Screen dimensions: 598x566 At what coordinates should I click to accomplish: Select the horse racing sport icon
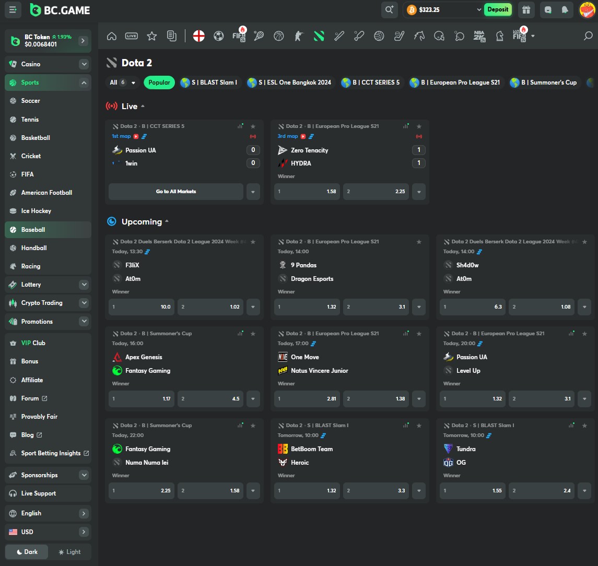(x=419, y=36)
